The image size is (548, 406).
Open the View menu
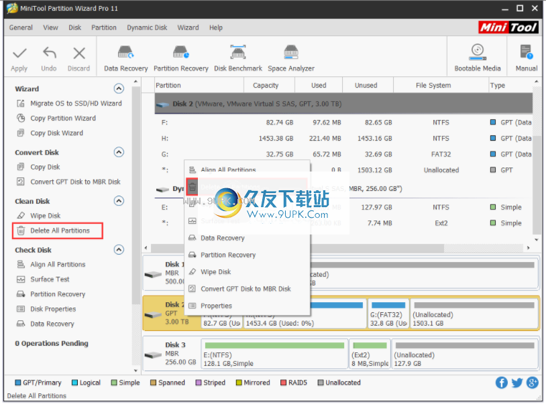pyautogui.click(x=51, y=27)
